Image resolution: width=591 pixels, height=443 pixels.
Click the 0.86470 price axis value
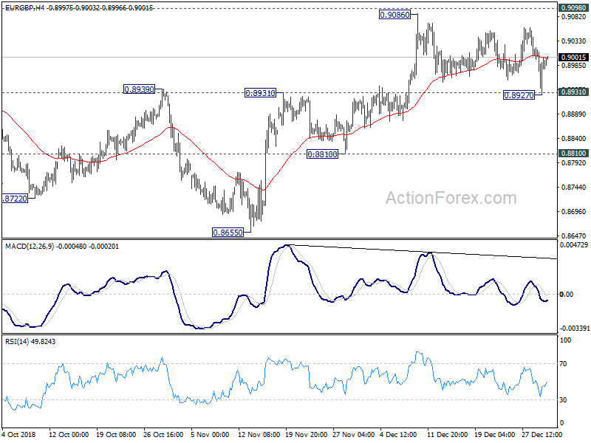tap(574, 236)
